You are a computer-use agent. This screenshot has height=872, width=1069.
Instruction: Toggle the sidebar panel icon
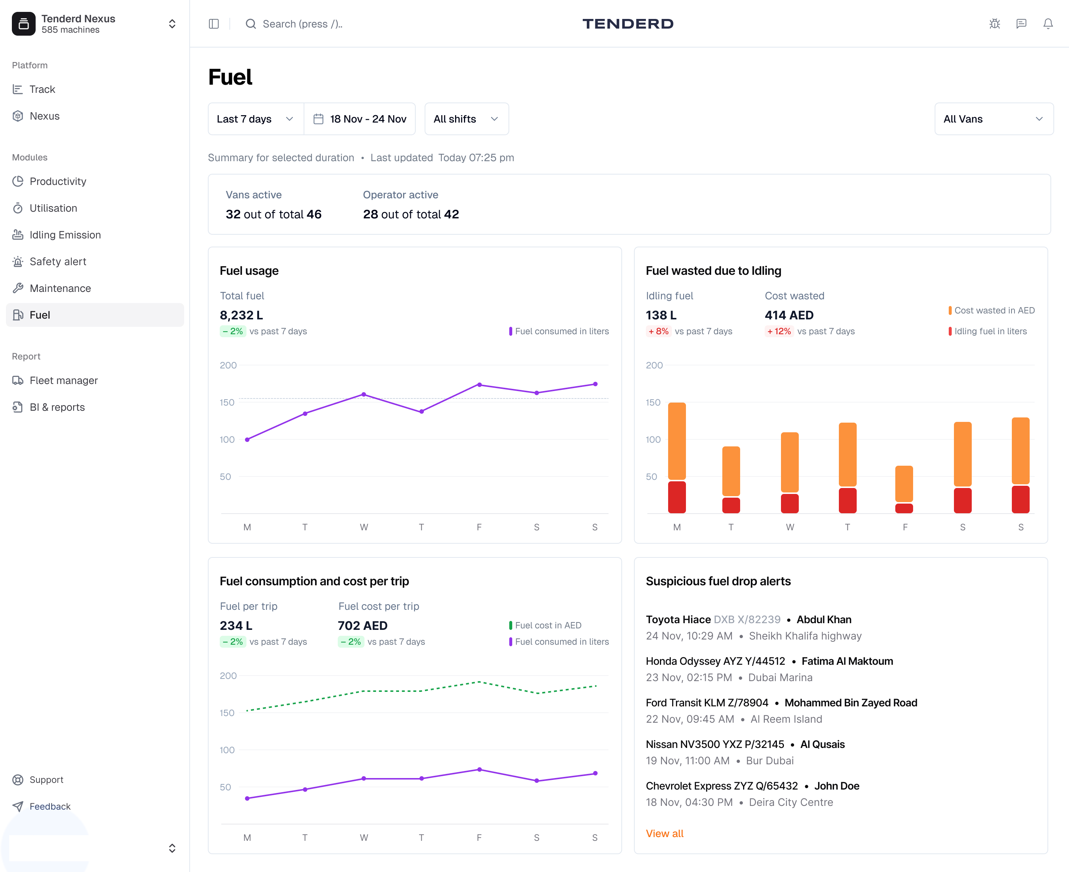point(214,24)
